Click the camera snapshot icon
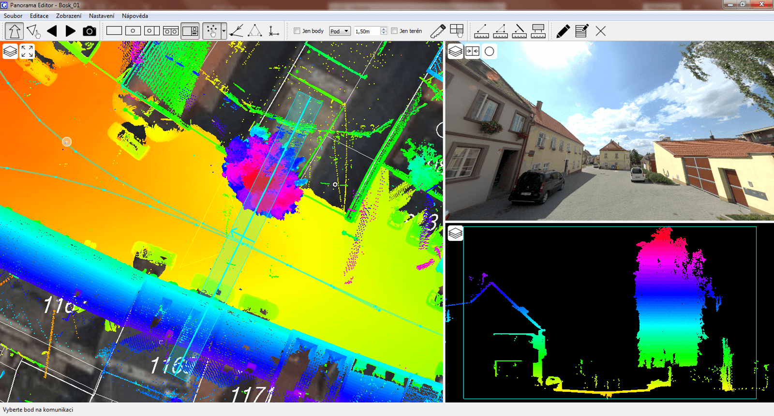This screenshot has width=774, height=416. coord(89,31)
